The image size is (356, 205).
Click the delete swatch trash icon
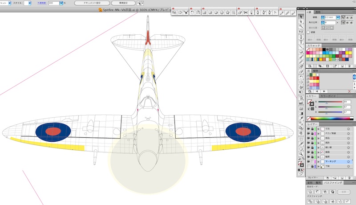coord(349,66)
